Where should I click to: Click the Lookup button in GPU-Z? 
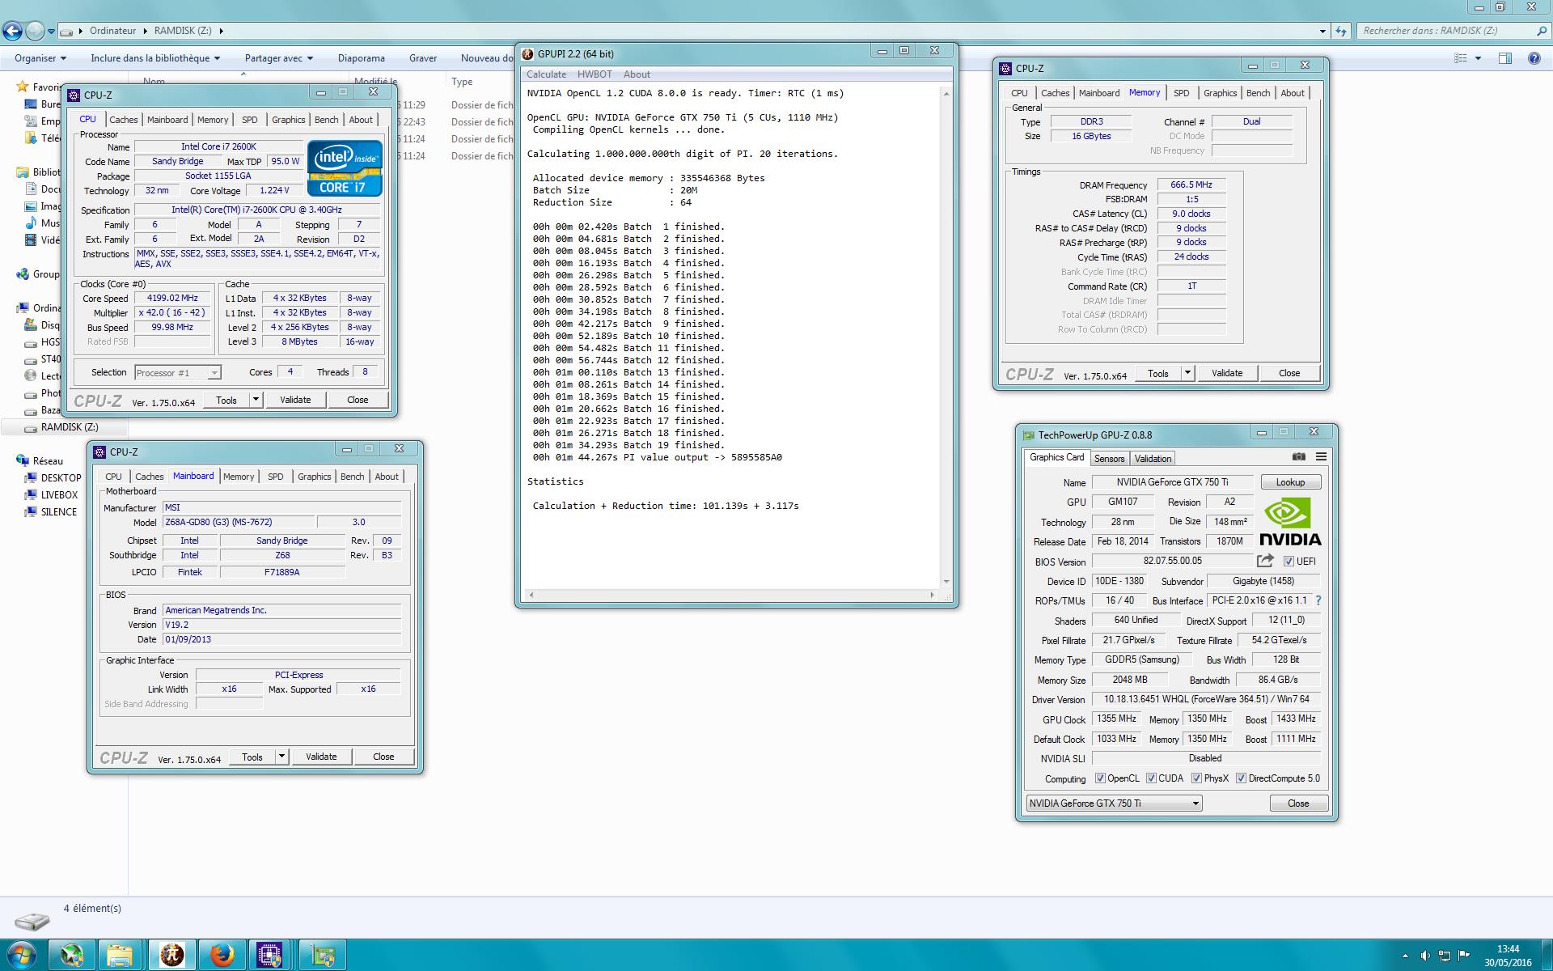1290,482
